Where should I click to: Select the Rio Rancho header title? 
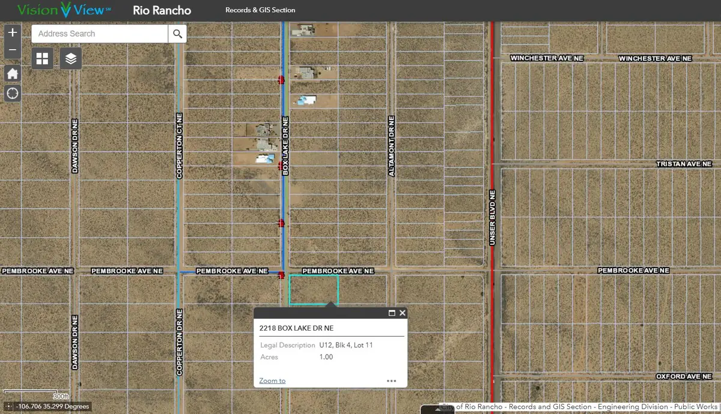(x=162, y=10)
